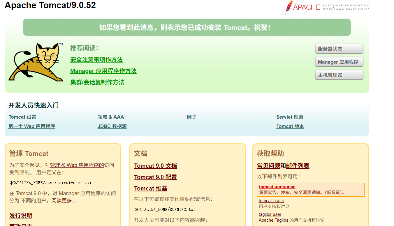The width and height of the screenshot is (394, 226).
Task: Click 开发人员快速入门 heading
Action: (x=34, y=105)
